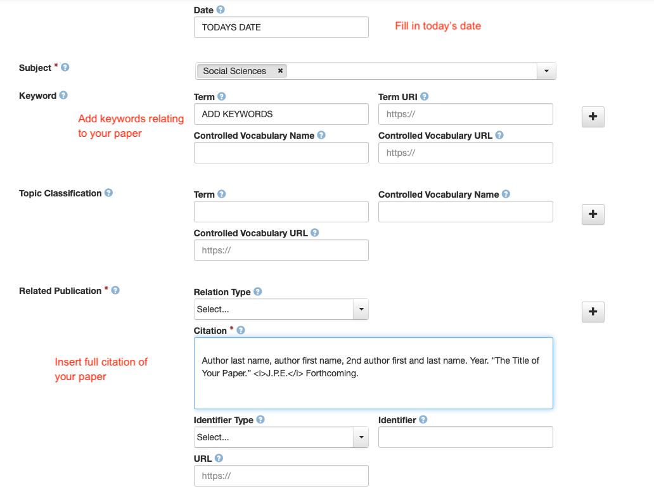Image resolution: width=654 pixels, height=503 pixels.
Task: Focus the Date input field
Action: [281, 27]
